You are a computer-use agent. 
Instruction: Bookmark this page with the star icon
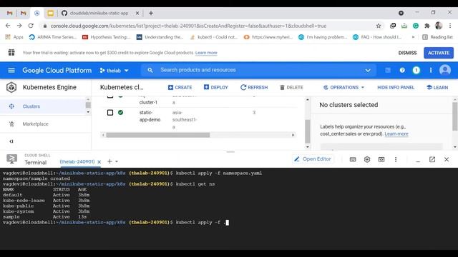tap(379, 26)
